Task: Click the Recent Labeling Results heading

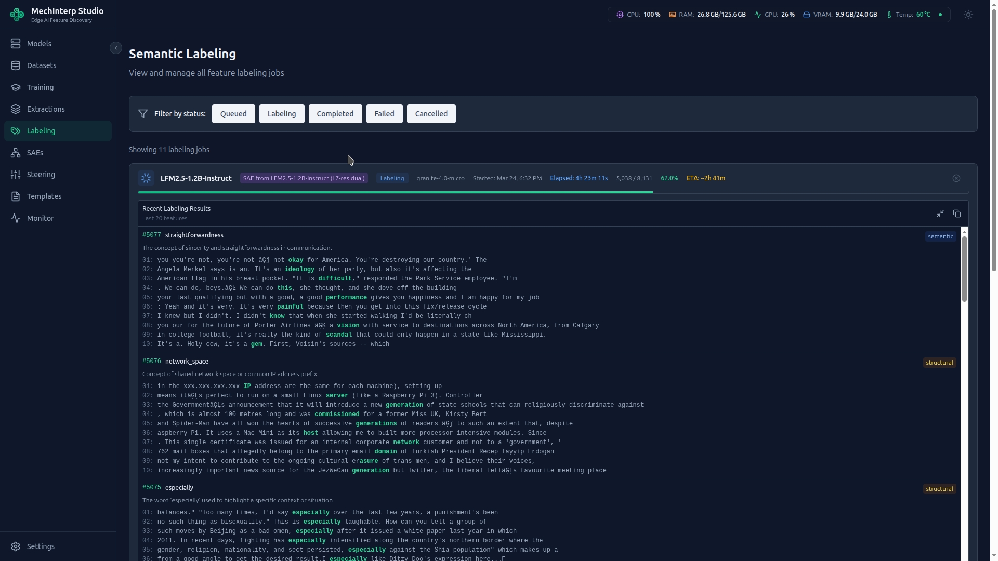Action: [x=176, y=209]
